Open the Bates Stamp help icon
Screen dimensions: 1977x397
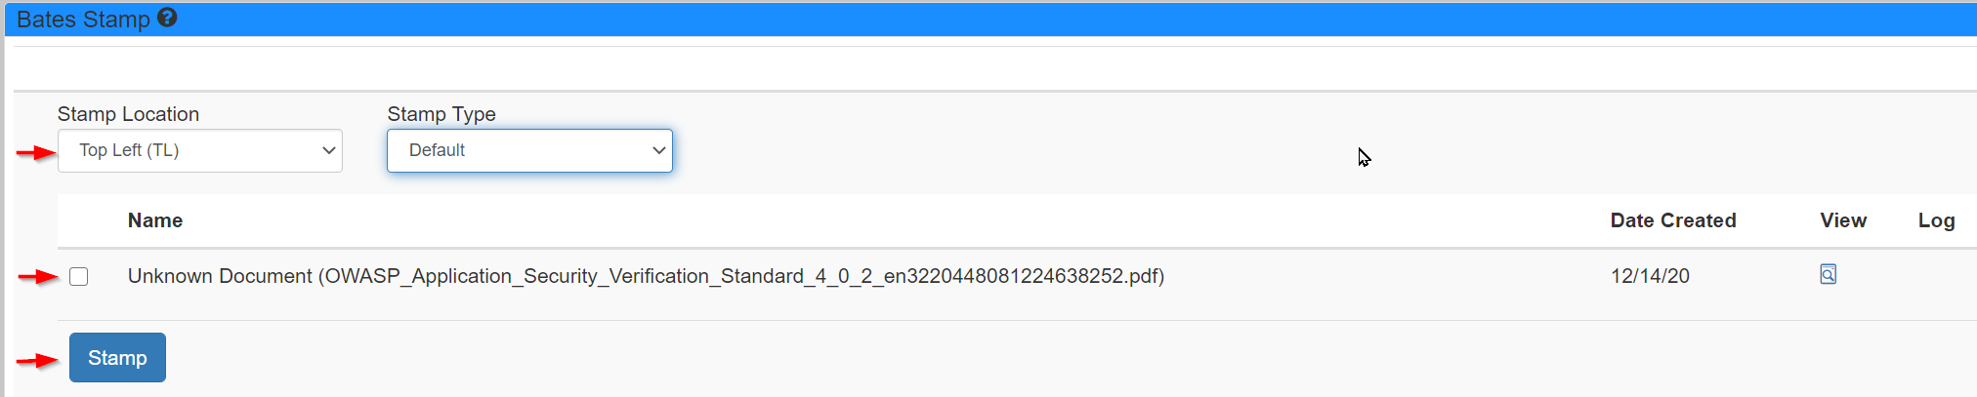(x=167, y=18)
